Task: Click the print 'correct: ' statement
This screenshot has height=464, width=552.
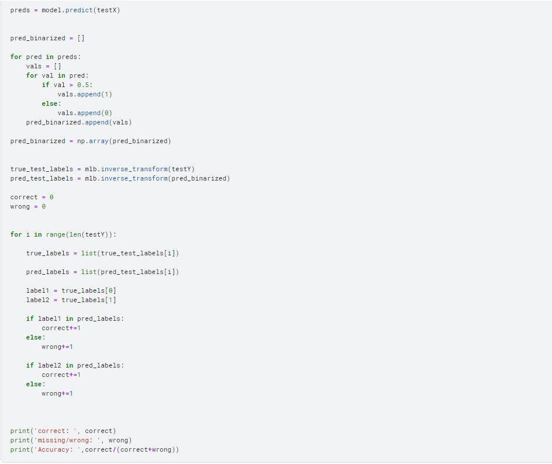Action: point(63,431)
